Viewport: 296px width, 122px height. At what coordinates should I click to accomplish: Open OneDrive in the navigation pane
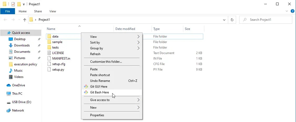coord(18,85)
